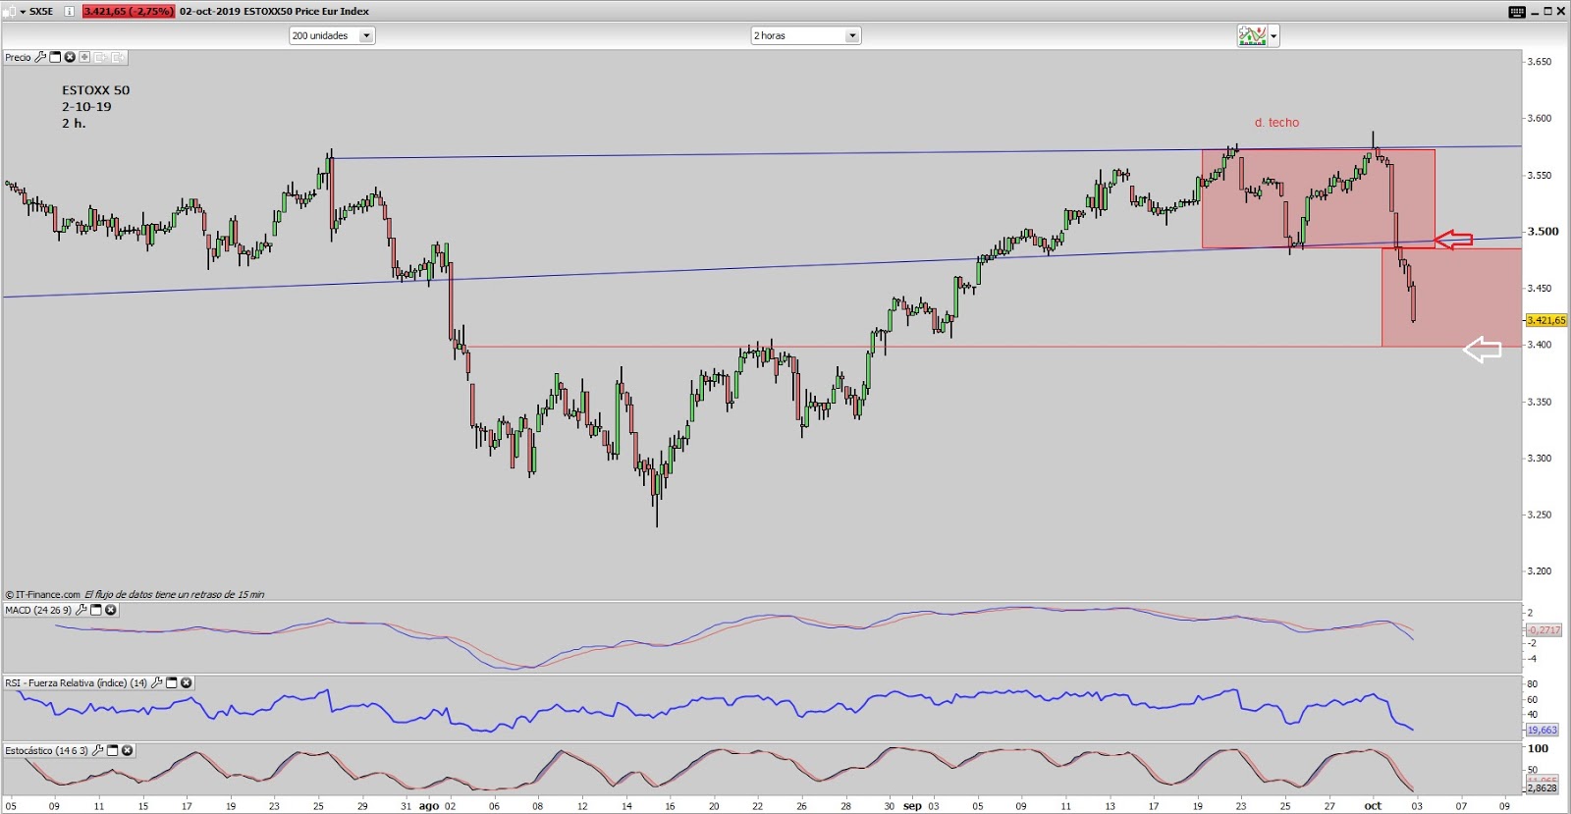Open RSI wrench settings
This screenshot has height=814, width=1571.
[x=156, y=682]
